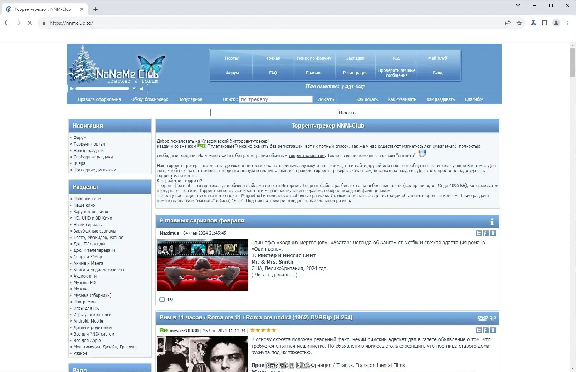Expand the browser chevron next to the window controls
576x372 pixels.
point(518,5)
